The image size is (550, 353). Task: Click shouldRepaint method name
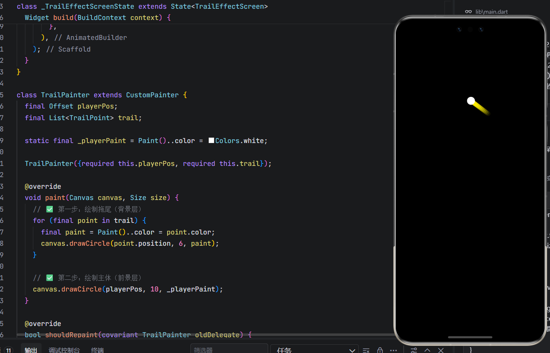72,335
